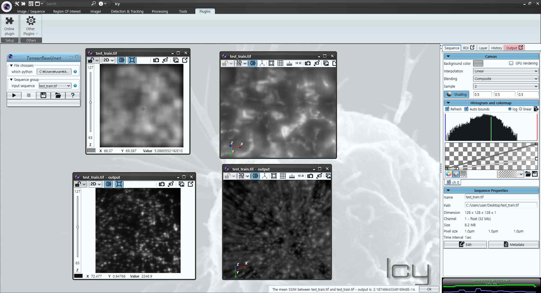Click the which python file path button
Screen dimensions: 541x293
pyautogui.click(x=54, y=72)
